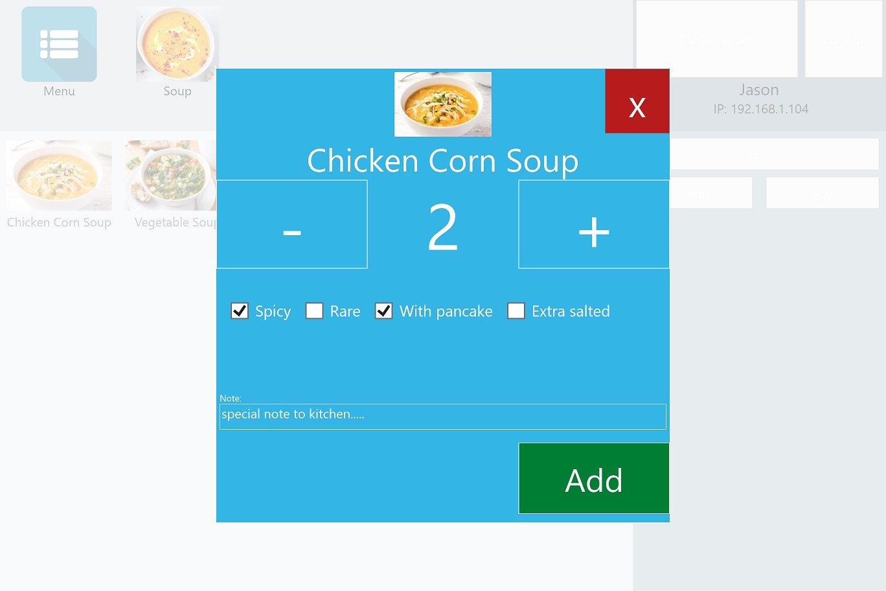Click the Pay button
The width and height of the screenshot is (886, 591).
[823, 193]
